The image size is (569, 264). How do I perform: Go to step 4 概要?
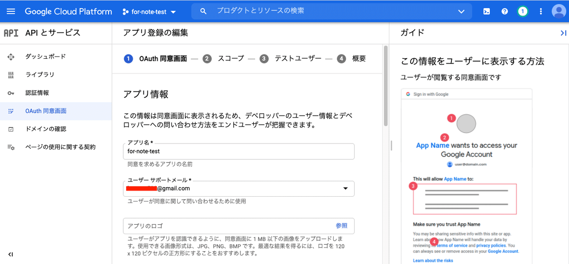[x=351, y=59]
